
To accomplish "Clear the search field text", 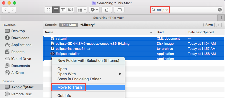I will 220,10.
